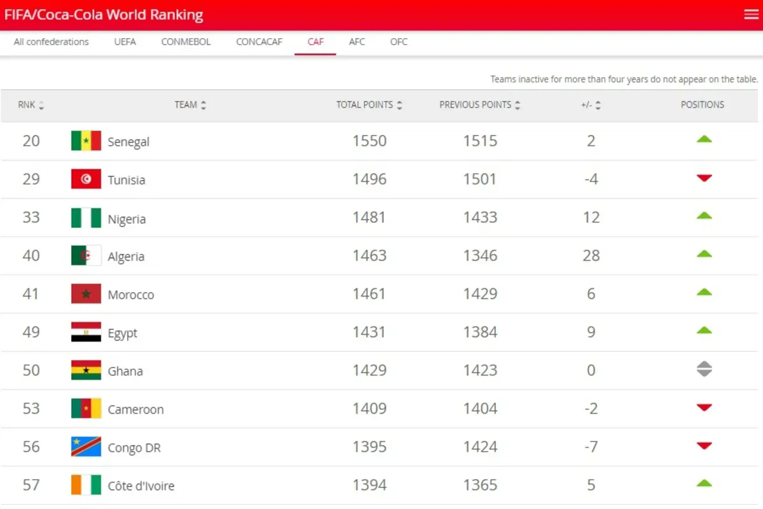Image resolution: width=763 pixels, height=509 pixels.
Task: Open the Senegal team link
Action: pos(128,141)
